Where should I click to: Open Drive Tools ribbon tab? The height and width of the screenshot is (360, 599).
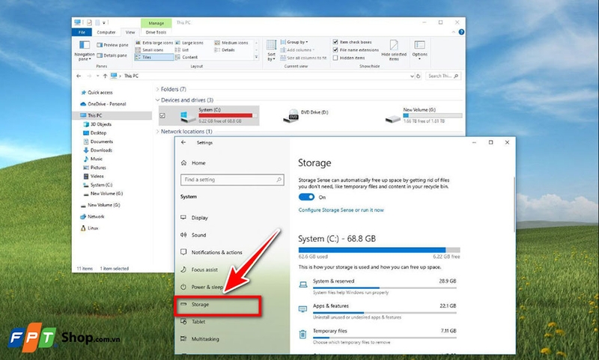(x=156, y=32)
